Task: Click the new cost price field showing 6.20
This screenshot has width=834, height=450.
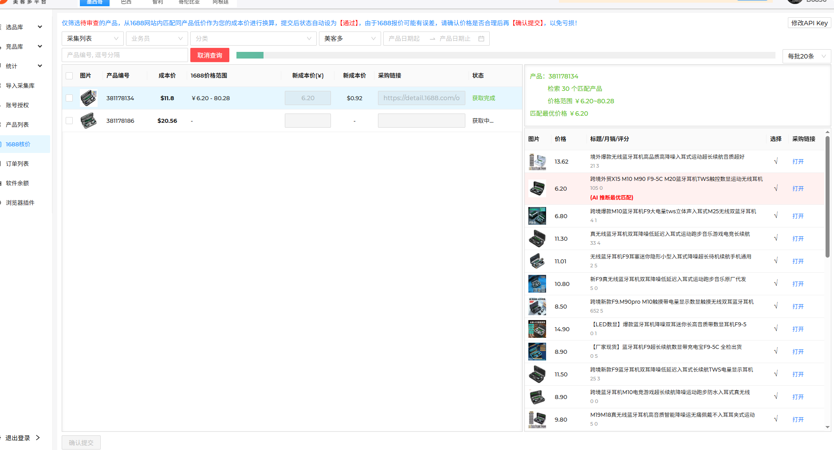Action: (308, 98)
